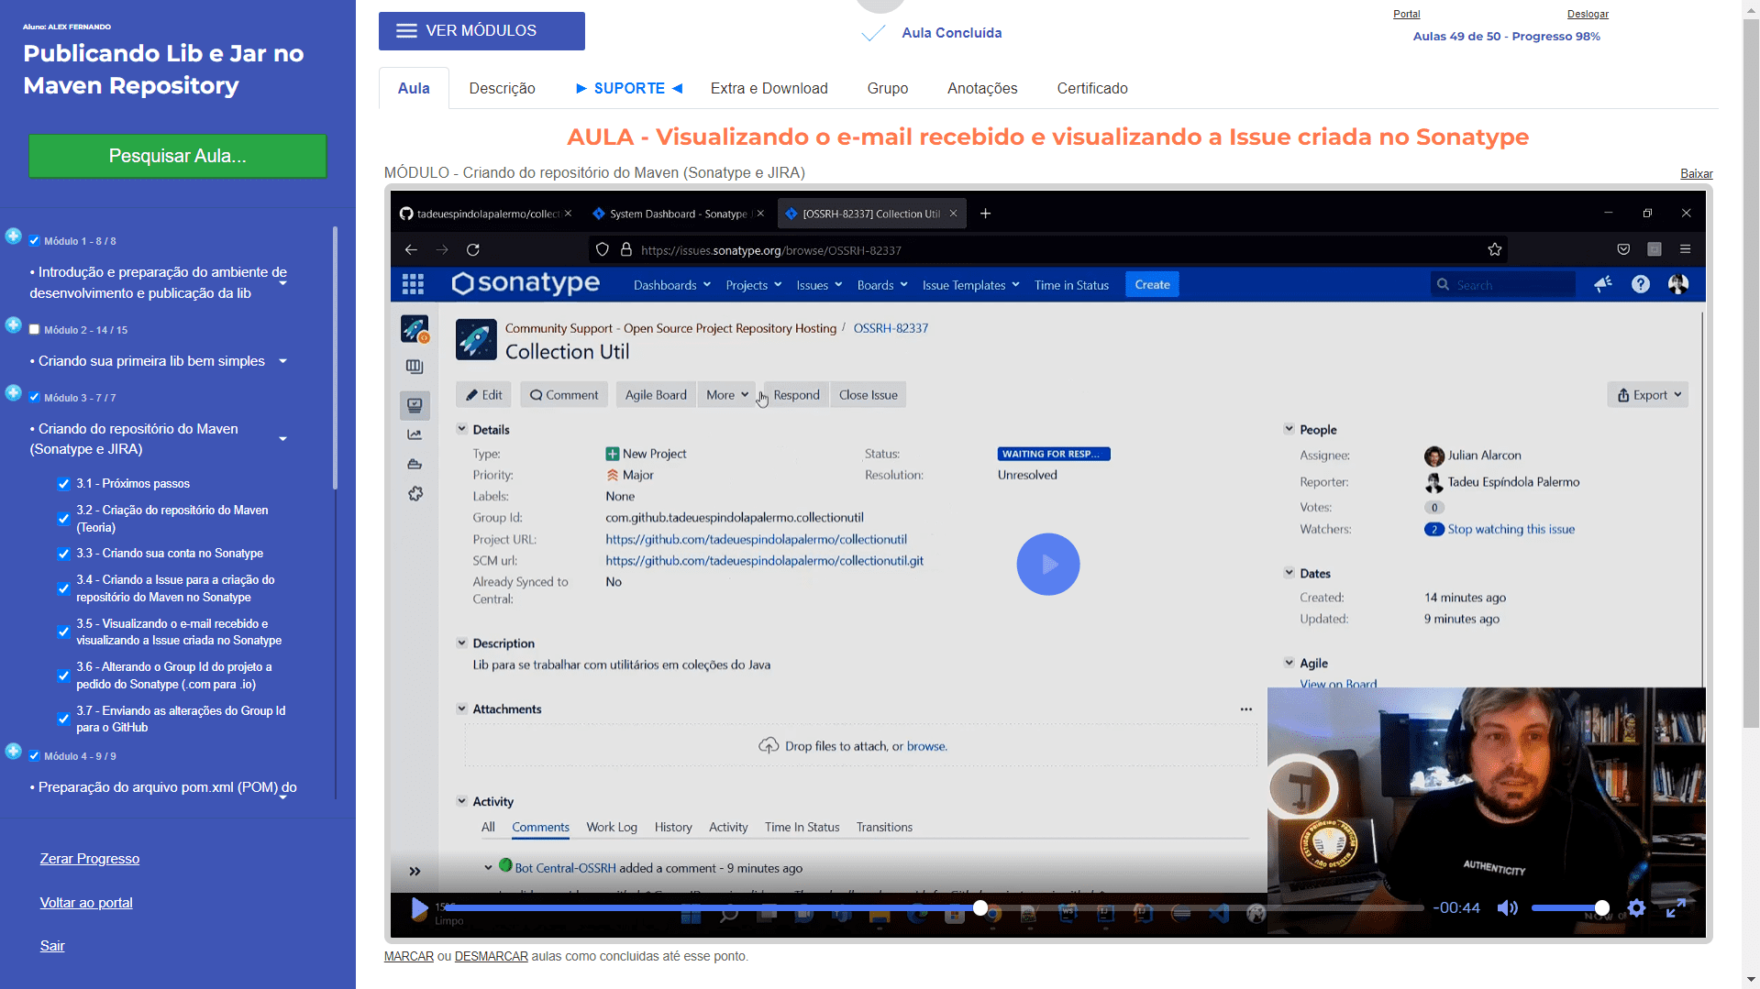Open the Projects dropdown in Sonatype
Viewport: 1760px width, 989px height.
point(753,285)
